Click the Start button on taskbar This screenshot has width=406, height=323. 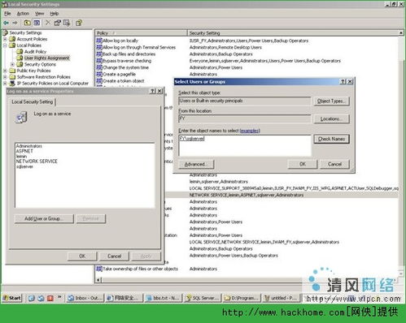(12, 298)
